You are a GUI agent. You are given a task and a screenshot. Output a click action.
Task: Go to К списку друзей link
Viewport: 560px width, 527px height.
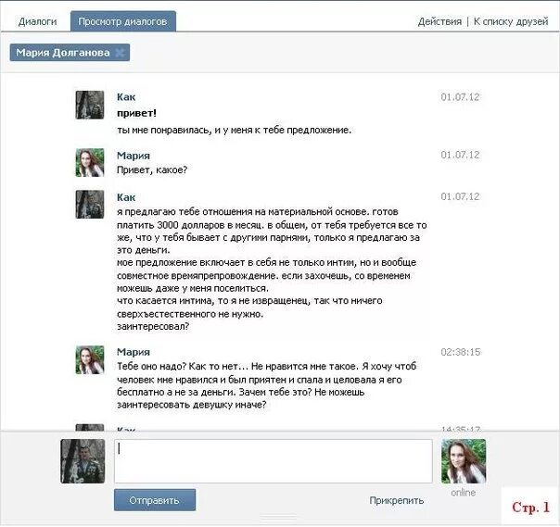pos(511,21)
